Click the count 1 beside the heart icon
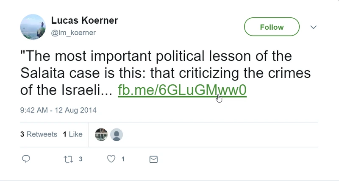The height and width of the screenshot is (181, 339). (x=123, y=159)
